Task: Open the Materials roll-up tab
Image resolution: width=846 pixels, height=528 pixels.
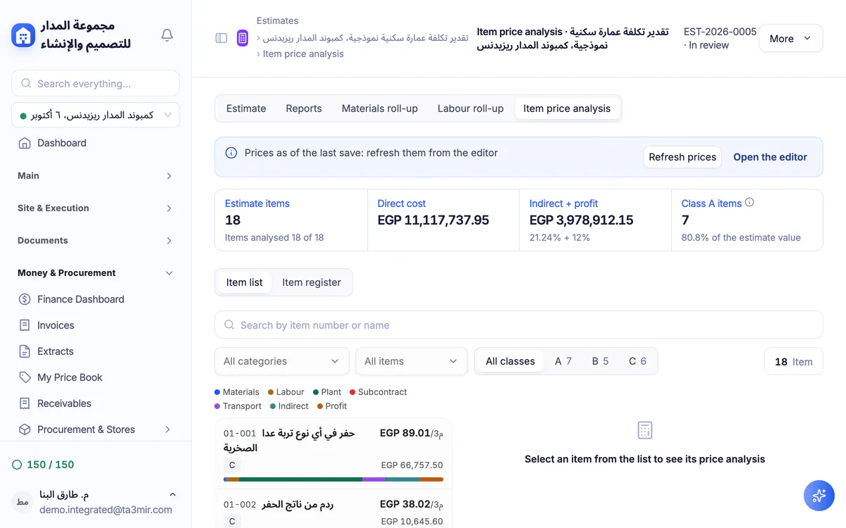Action: coord(380,108)
